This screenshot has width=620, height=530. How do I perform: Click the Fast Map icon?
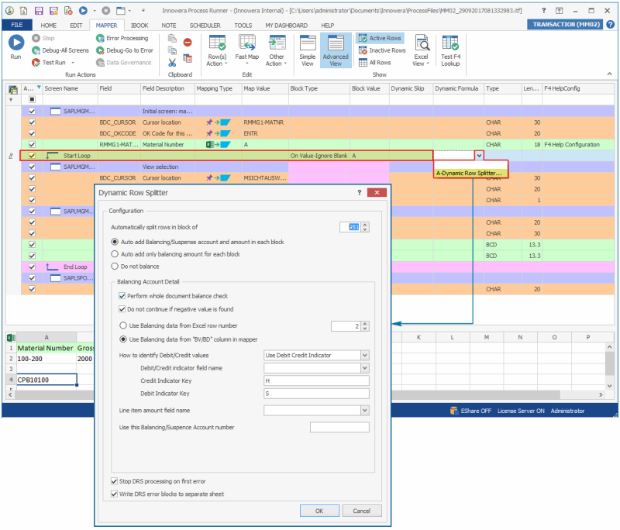click(x=246, y=43)
